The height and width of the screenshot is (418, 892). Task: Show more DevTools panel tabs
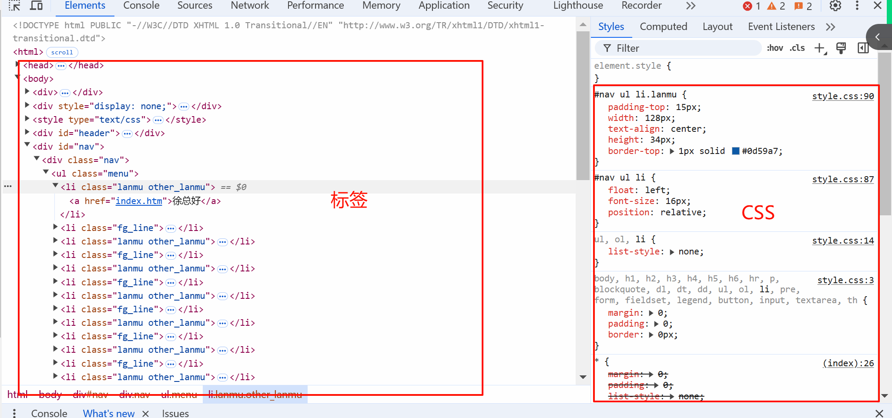click(691, 6)
